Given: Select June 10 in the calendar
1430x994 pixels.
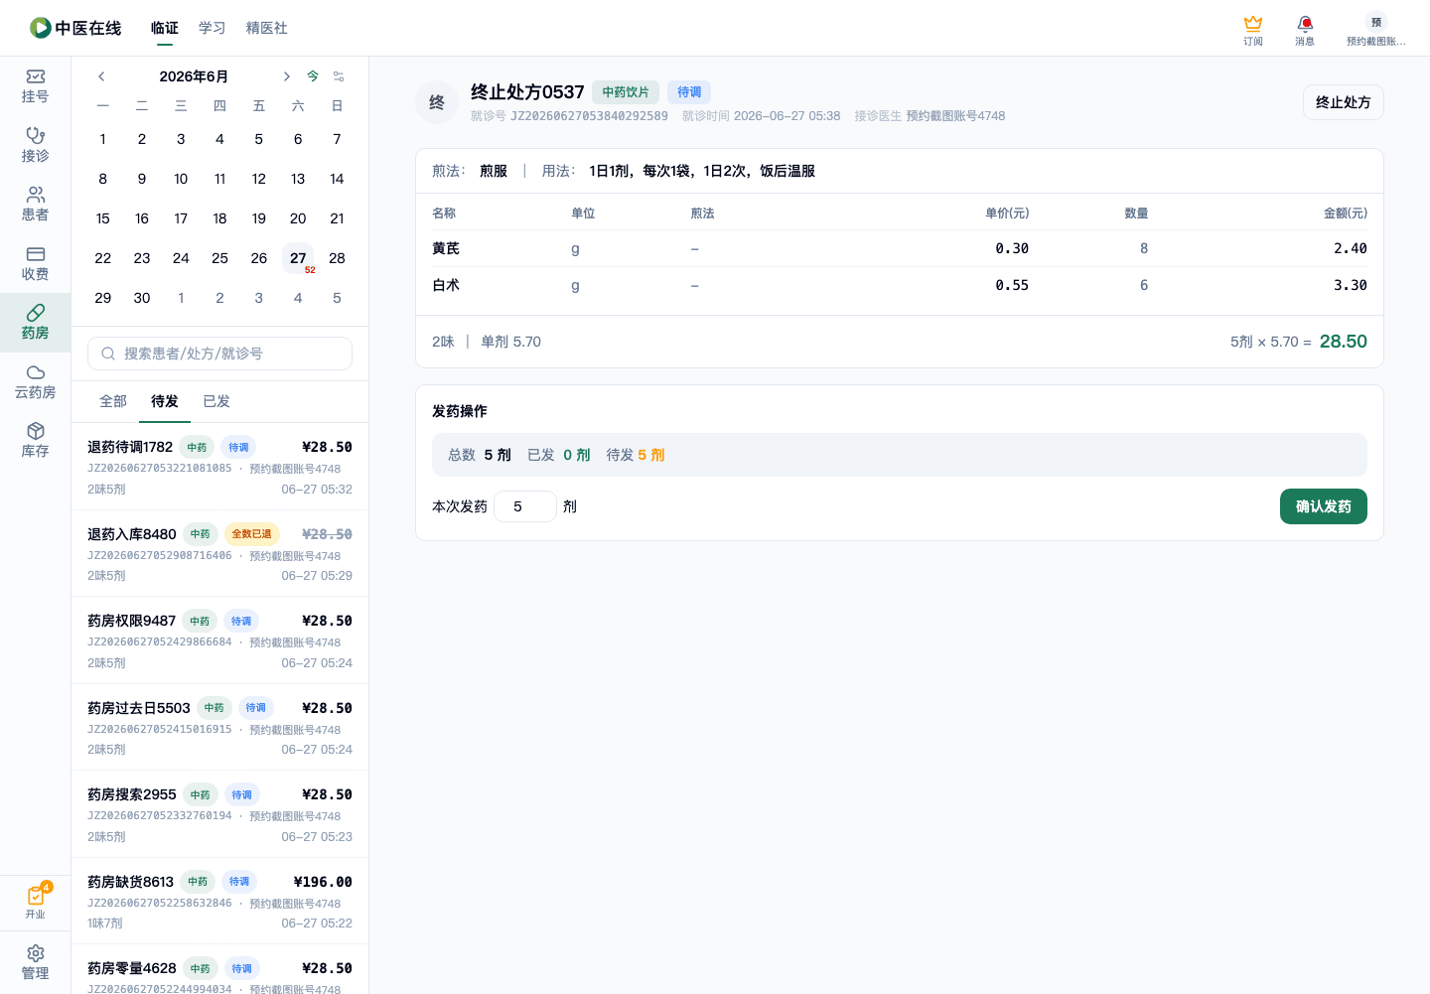Looking at the screenshot, I should tap(181, 179).
